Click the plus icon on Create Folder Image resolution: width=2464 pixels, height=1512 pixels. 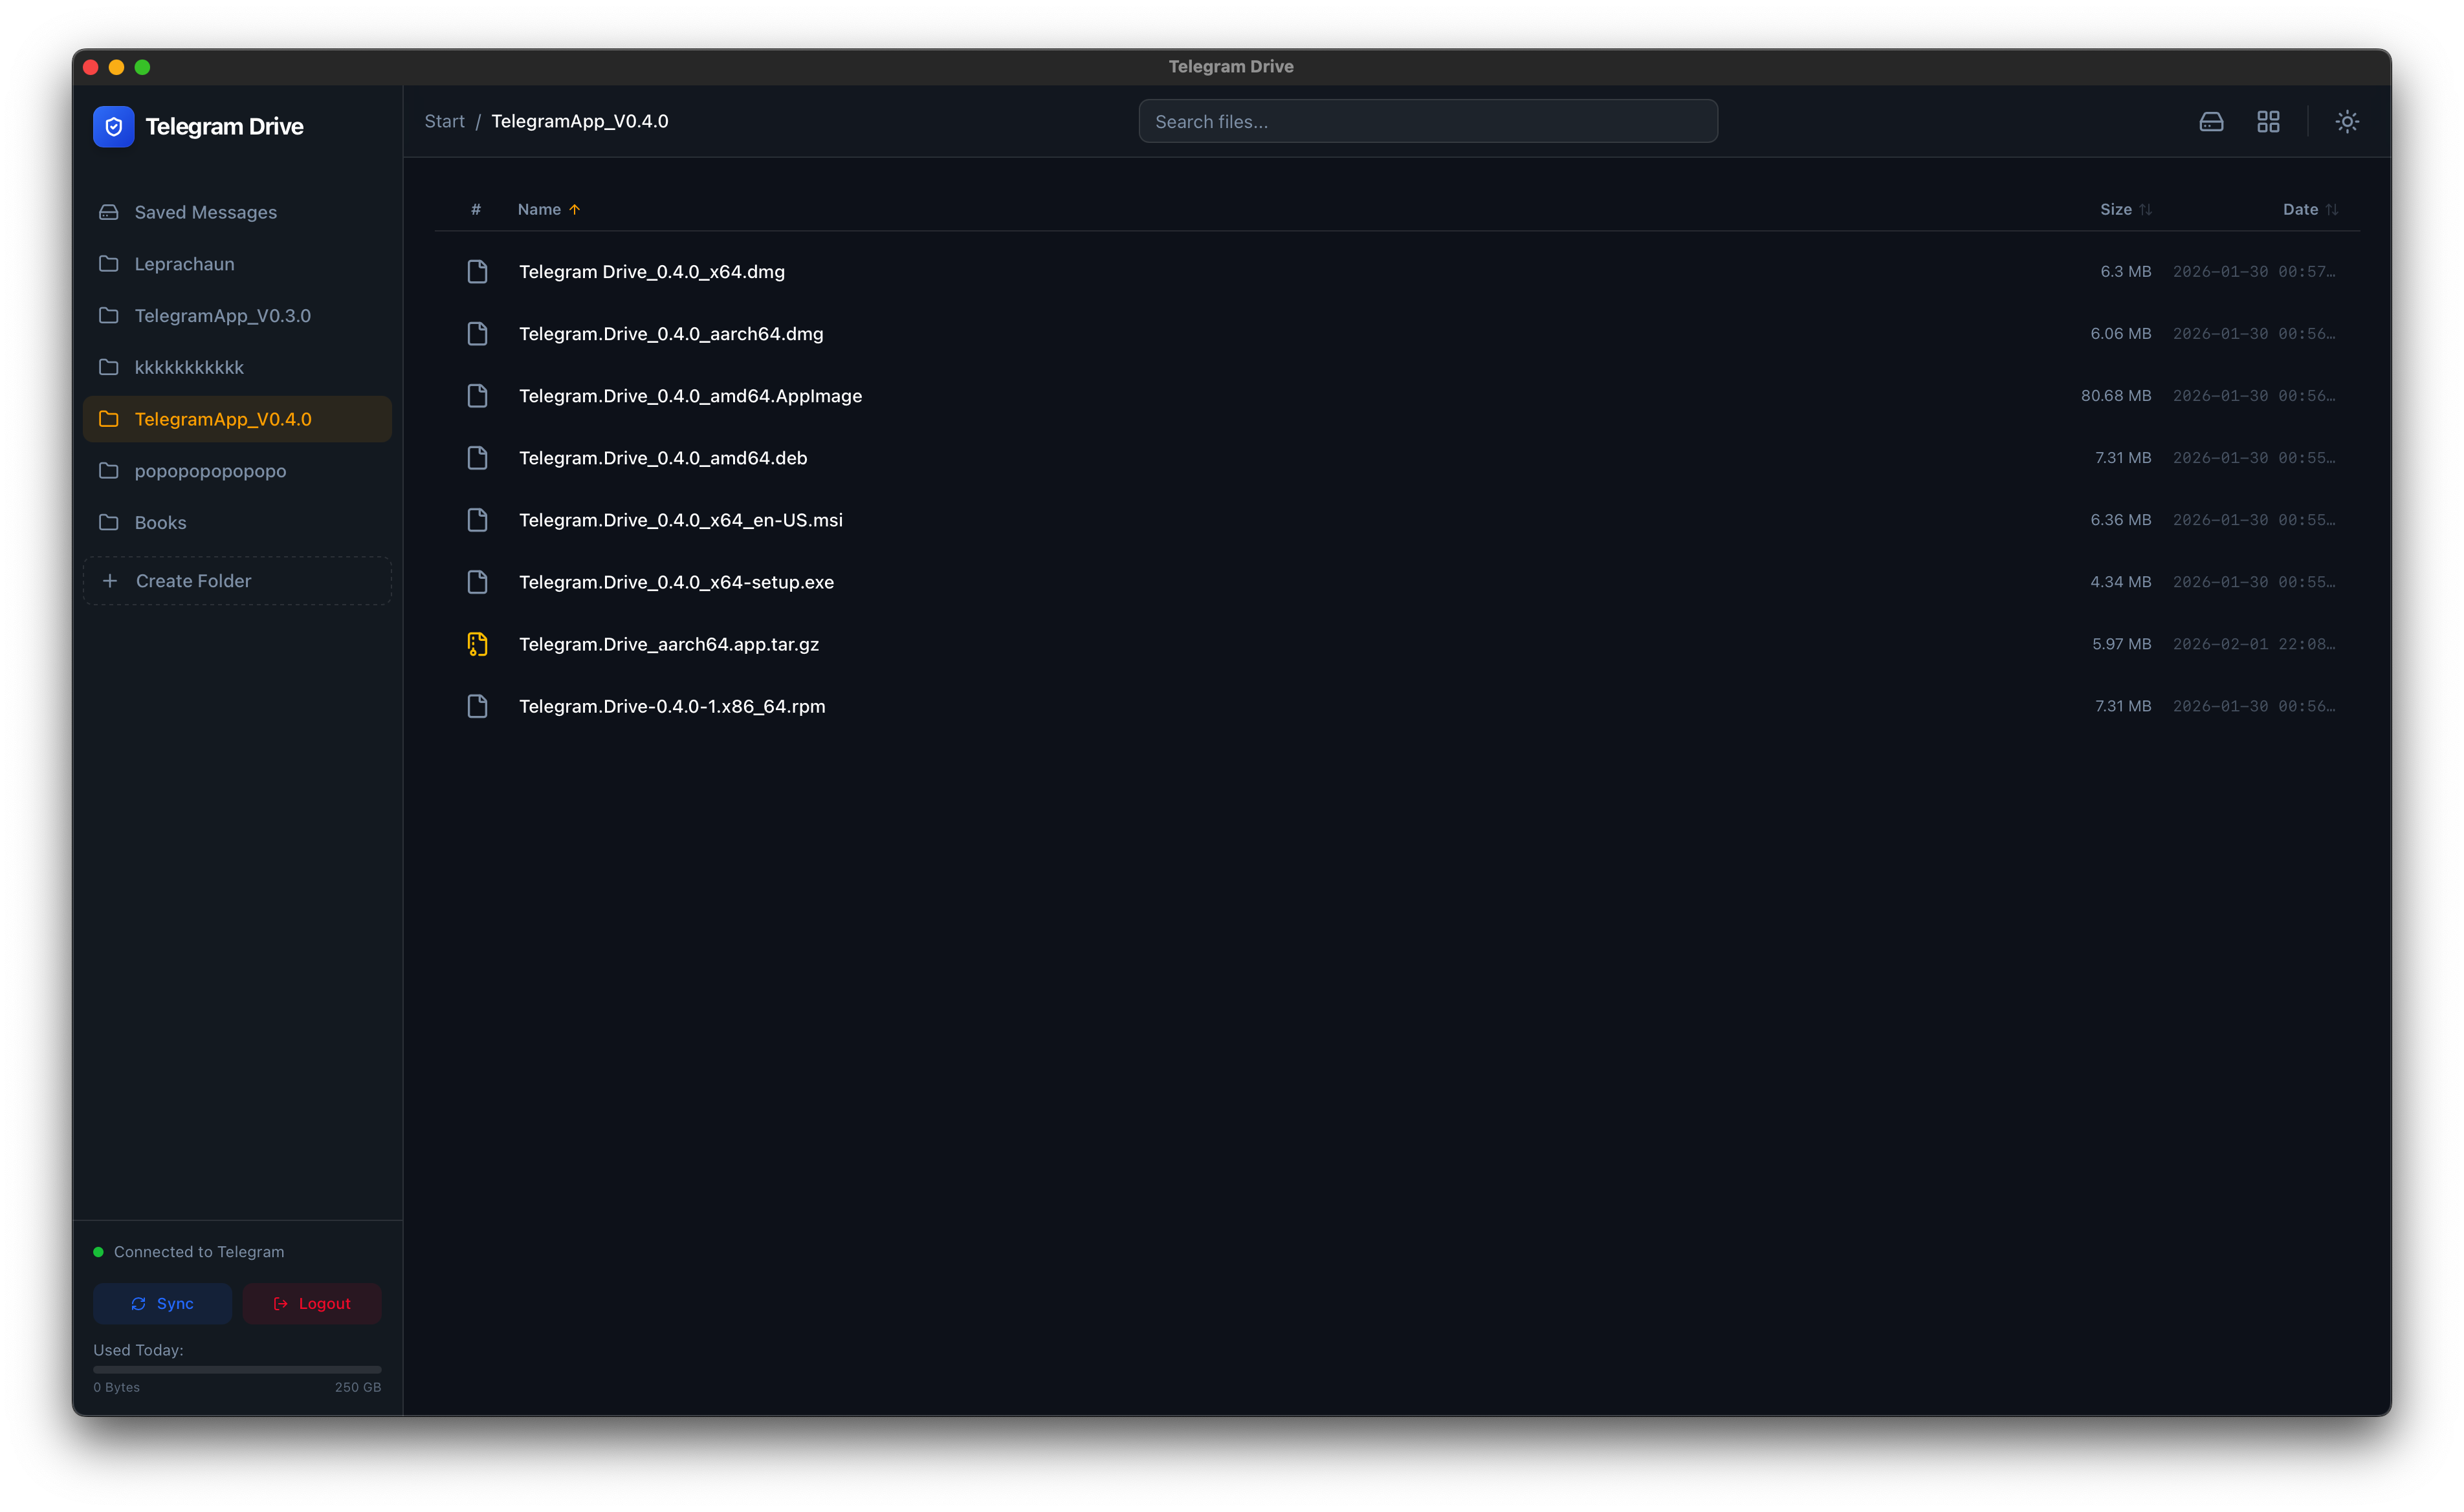(x=110, y=580)
